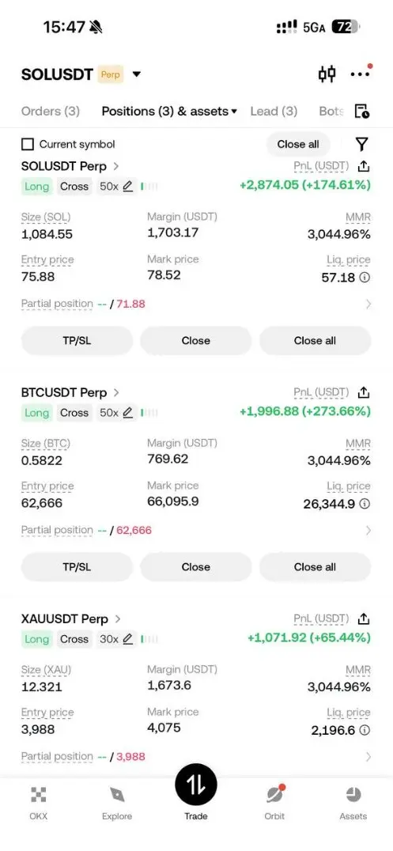
Task: Open the positions filter funnel icon
Action: click(x=362, y=144)
